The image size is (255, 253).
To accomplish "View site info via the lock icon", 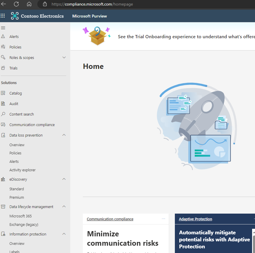I will (x=45, y=4).
